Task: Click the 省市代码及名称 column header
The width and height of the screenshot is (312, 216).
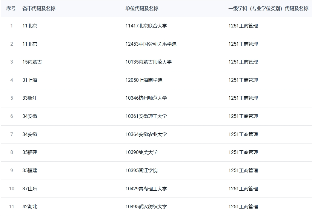Action: click(39, 9)
